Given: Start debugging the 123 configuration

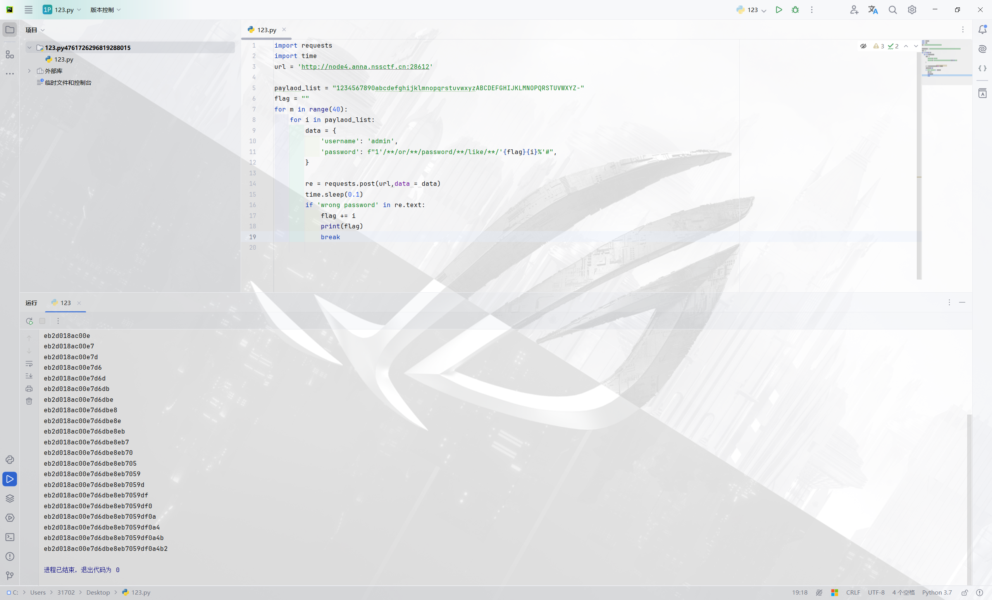Looking at the screenshot, I should (x=795, y=10).
